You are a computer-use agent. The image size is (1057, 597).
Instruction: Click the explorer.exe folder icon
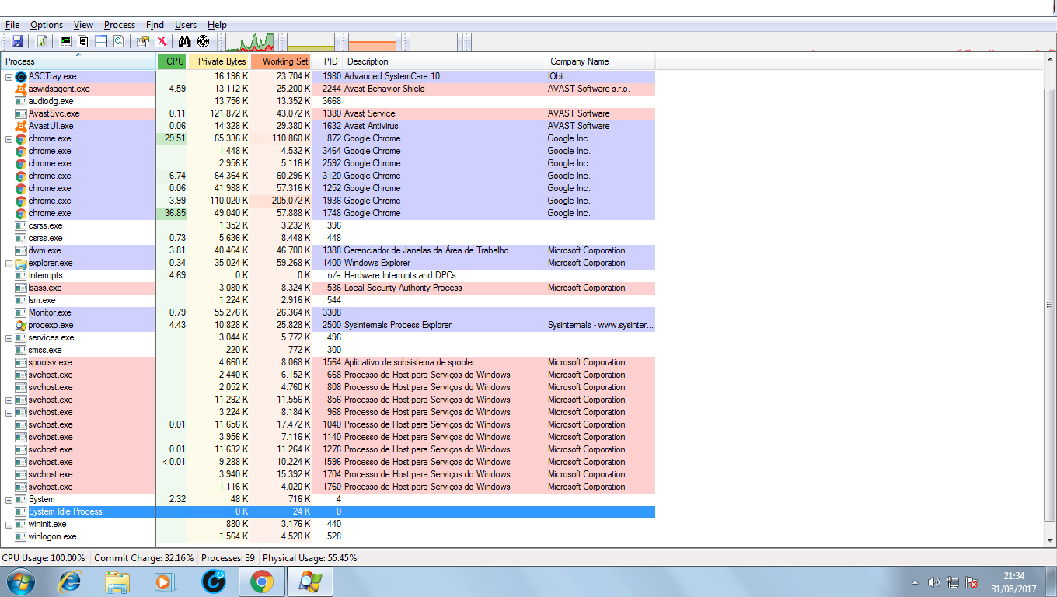tap(21, 263)
